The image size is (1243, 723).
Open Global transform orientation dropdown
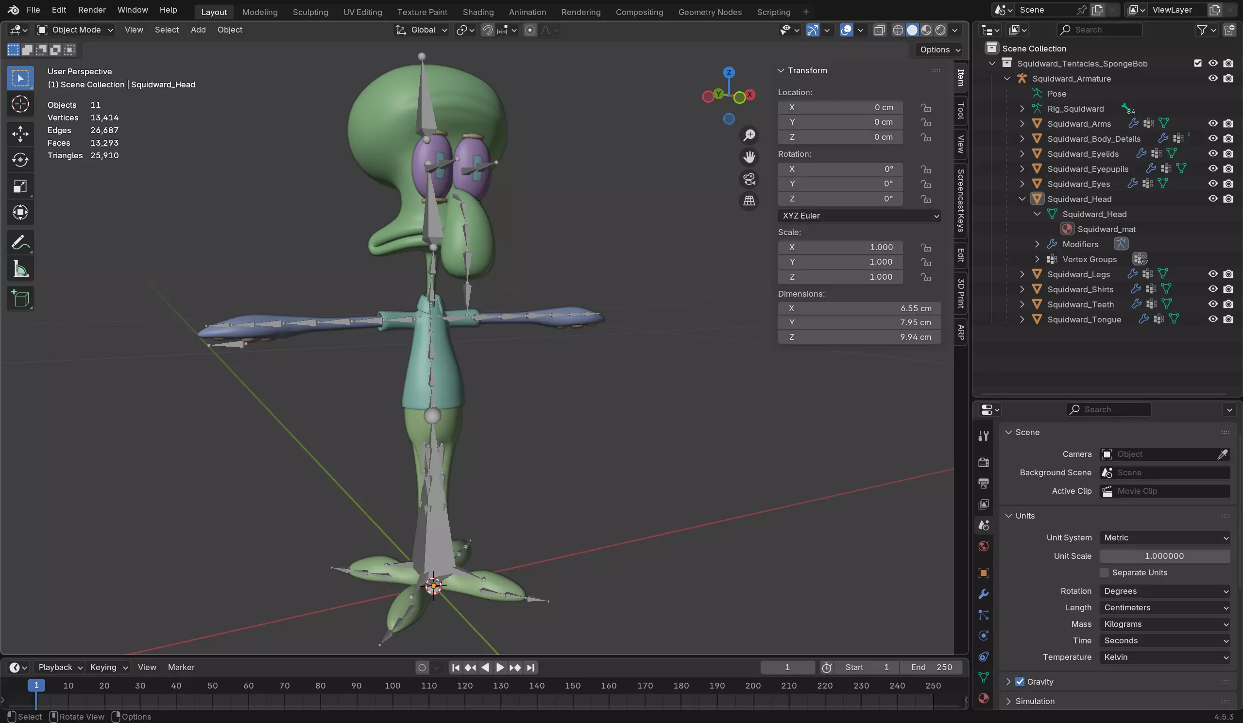point(422,30)
